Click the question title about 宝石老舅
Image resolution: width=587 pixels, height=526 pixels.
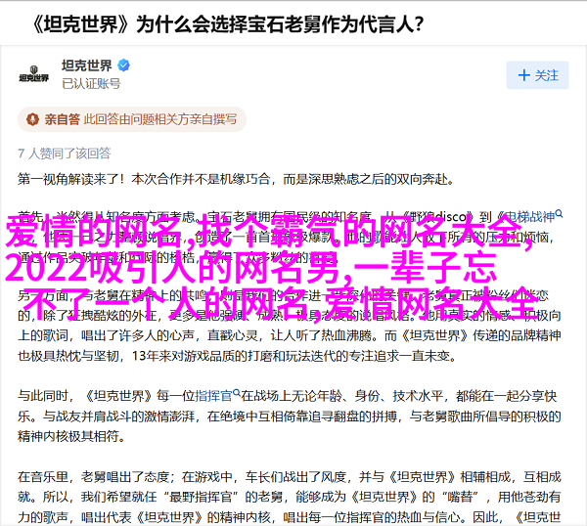point(227,24)
